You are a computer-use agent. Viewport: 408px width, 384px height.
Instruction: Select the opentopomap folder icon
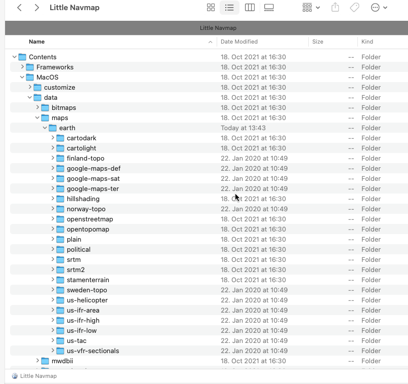click(60, 229)
